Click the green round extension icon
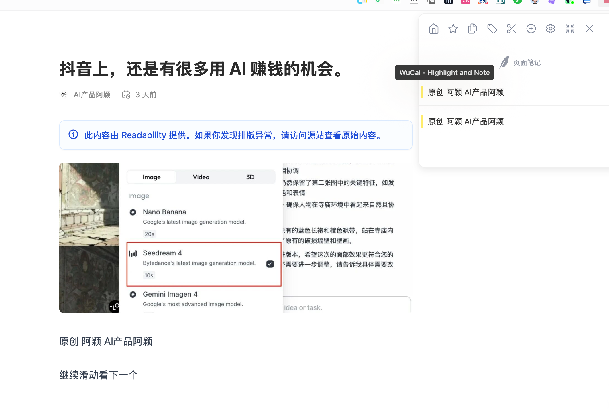The height and width of the screenshot is (410, 609). [518, 1]
